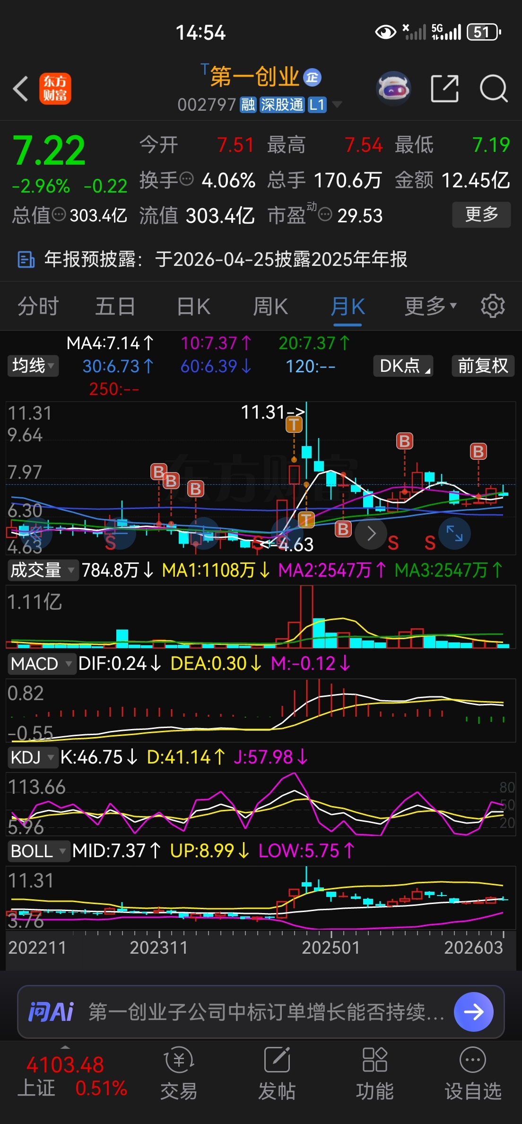The height and width of the screenshot is (1124, 522).
Task: Open the search magnifier icon
Action: pyautogui.click(x=494, y=88)
